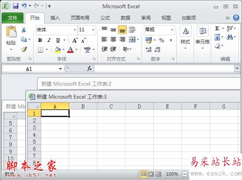Expand the Styles (样式) dropdown

tap(186, 48)
